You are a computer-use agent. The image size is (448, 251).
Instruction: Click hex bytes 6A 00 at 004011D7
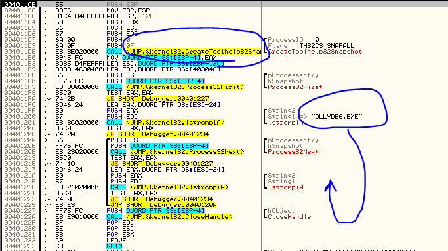pyautogui.click(x=65, y=40)
